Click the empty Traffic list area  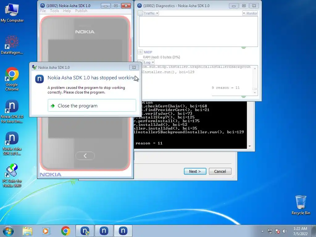coord(198,31)
